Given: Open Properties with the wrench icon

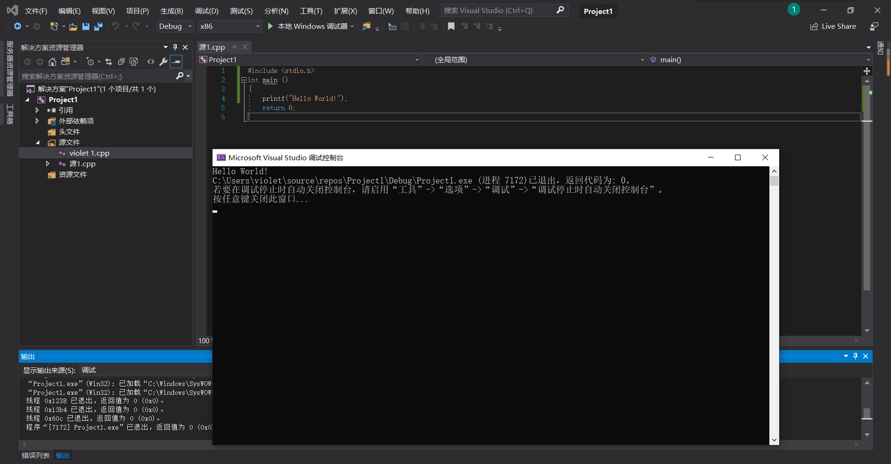Looking at the screenshot, I should coord(163,62).
